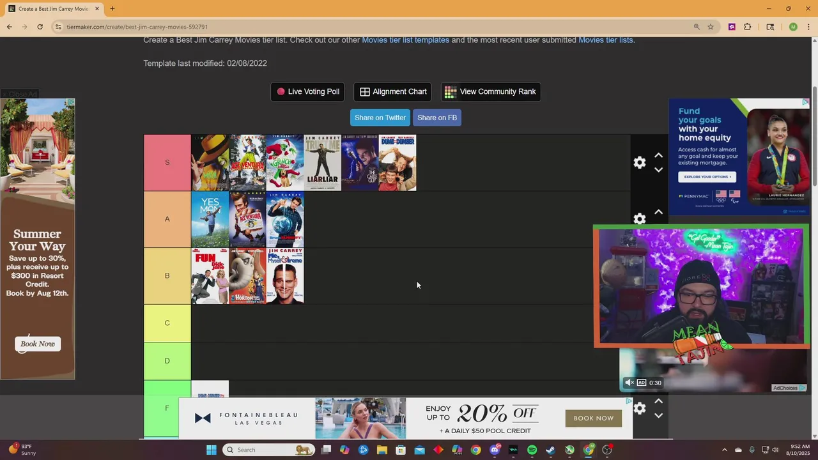
Task: Select Ace Ventura sequel poster in A tier
Action: (247, 219)
